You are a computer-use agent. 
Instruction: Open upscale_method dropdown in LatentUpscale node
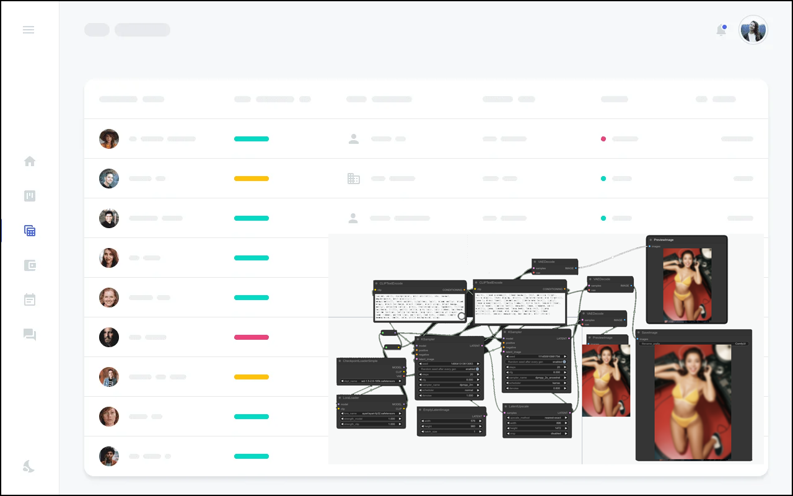(x=536, y=417)
